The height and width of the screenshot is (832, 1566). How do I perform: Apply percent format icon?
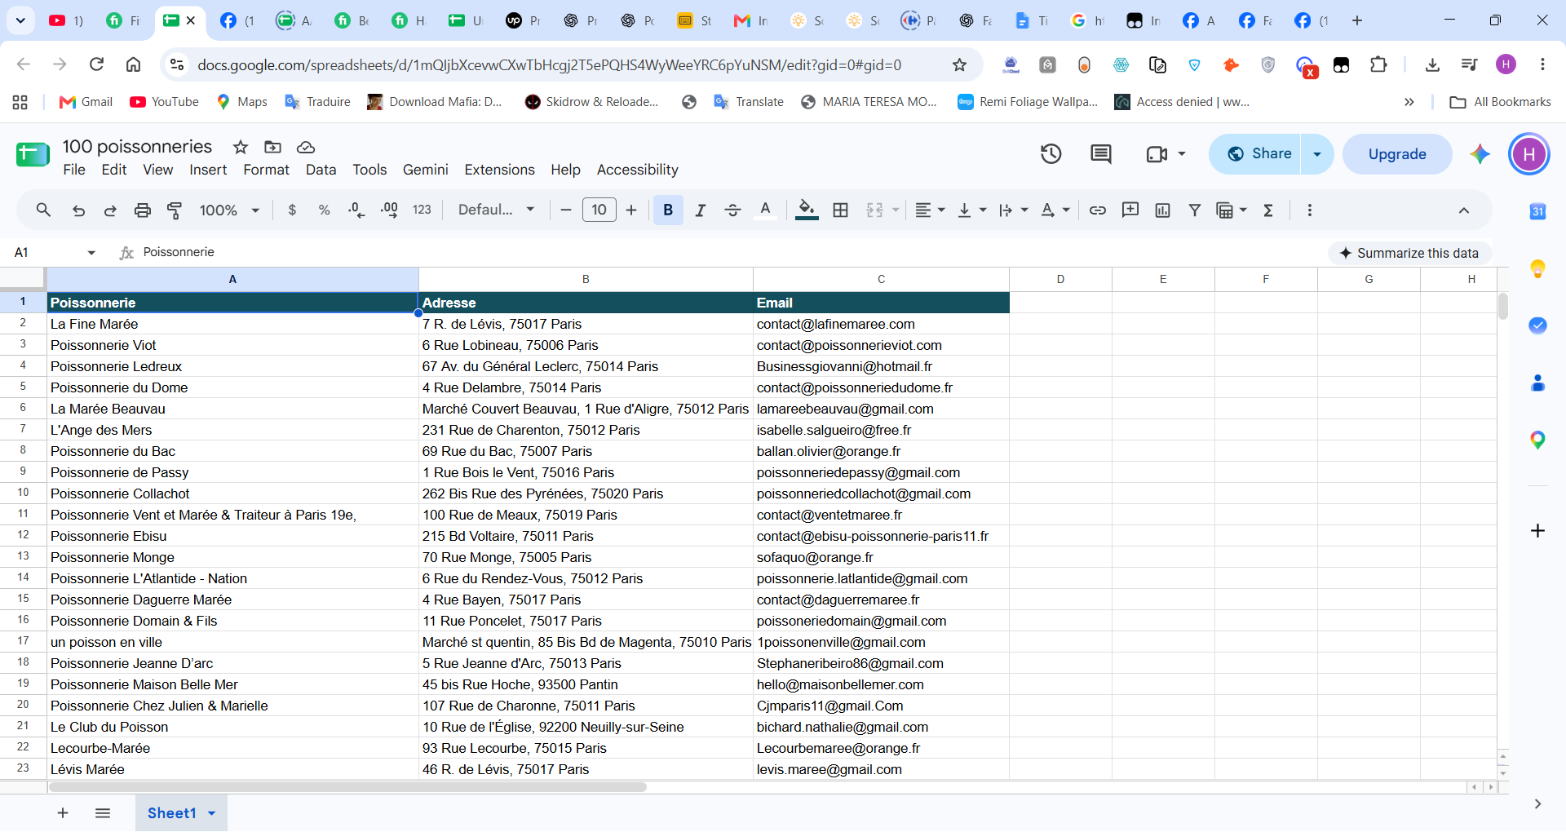pyautogui.click(x=324, y=210)
